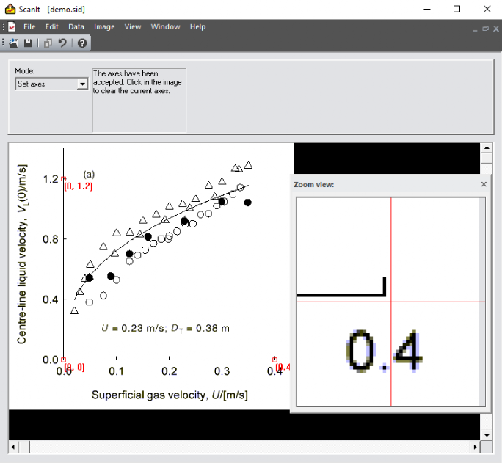Click the lowest triangle data point in plot

[74, 310]
